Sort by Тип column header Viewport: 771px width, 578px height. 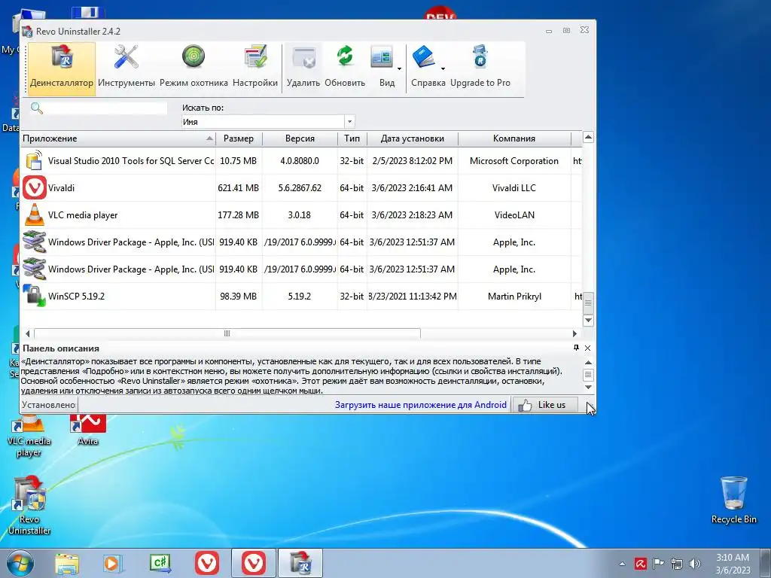pyautogui.click(x=352, y=138)
